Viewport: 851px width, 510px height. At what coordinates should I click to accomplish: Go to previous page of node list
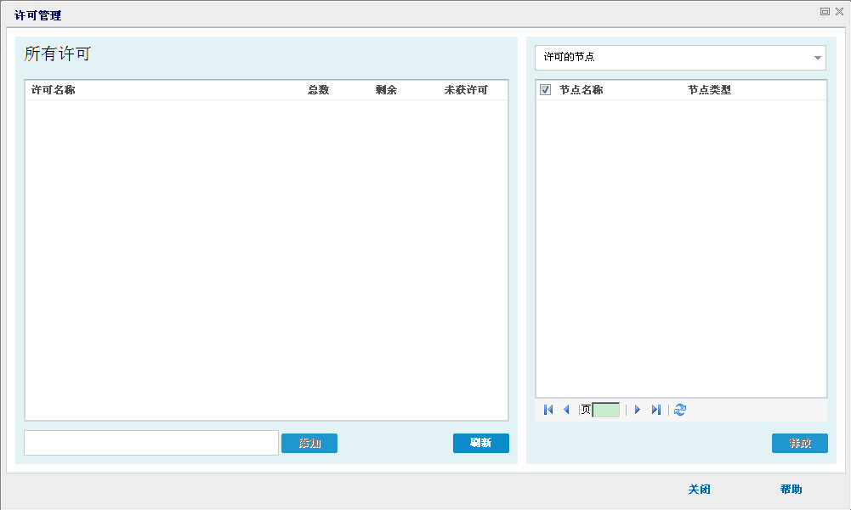point(566,410)
